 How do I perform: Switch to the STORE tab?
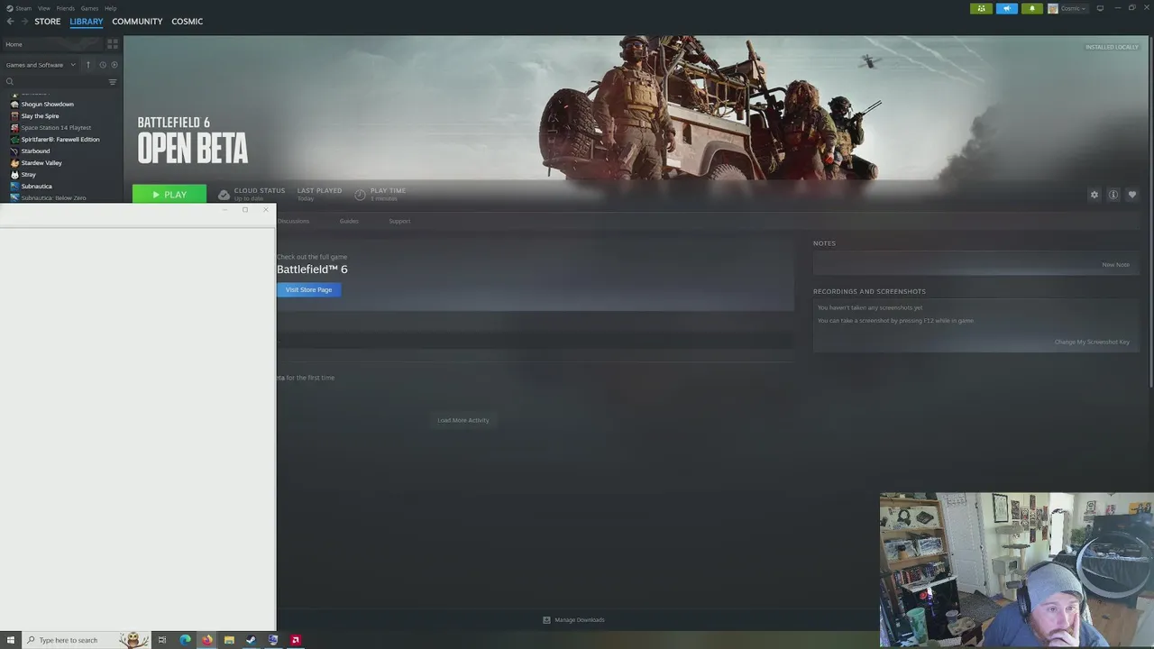(x=48, y=22)
